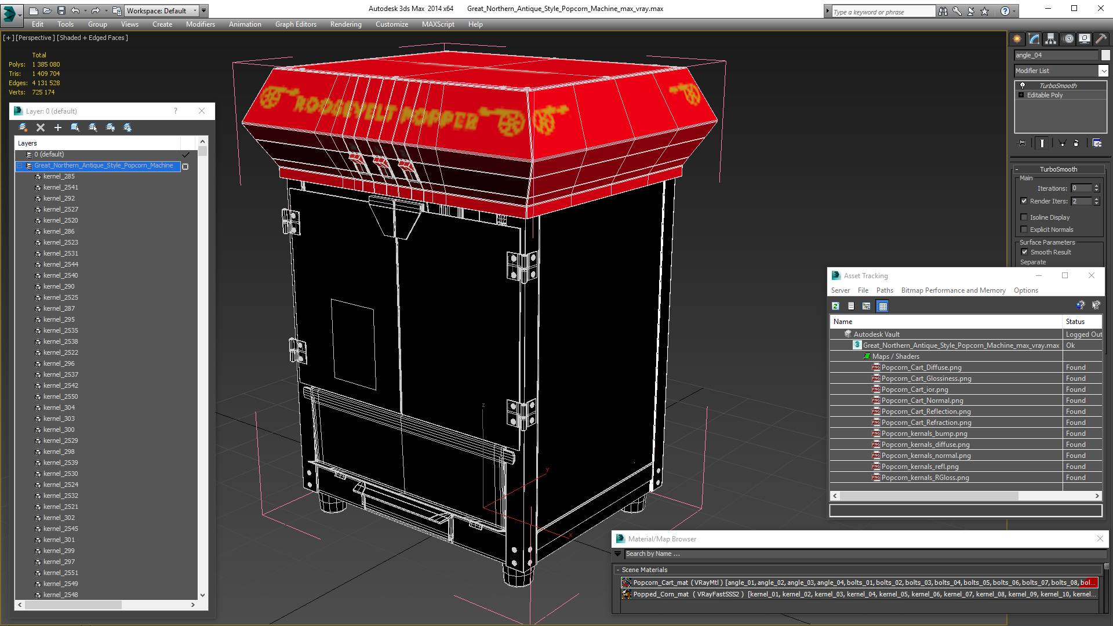Open Paths menu in Asset Tracking
Viewport: 1113px width, 626px height.
[x=885, y=290]
